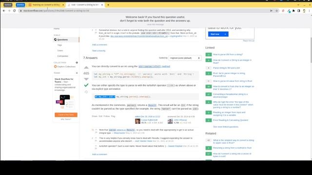Open 'Error Reading & Calculating Quotient' link
The width and height of the screenshot is (312, 175).
[x=231, y=120]
